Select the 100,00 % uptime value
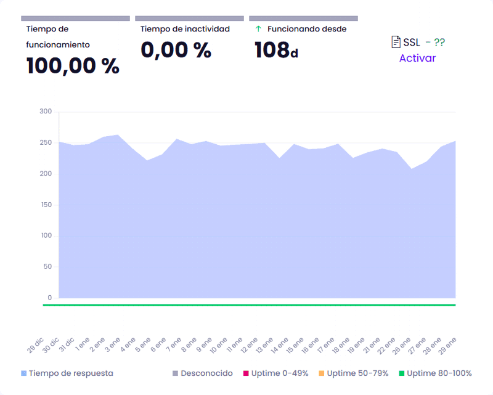493x395 pixels. (73, 65)
